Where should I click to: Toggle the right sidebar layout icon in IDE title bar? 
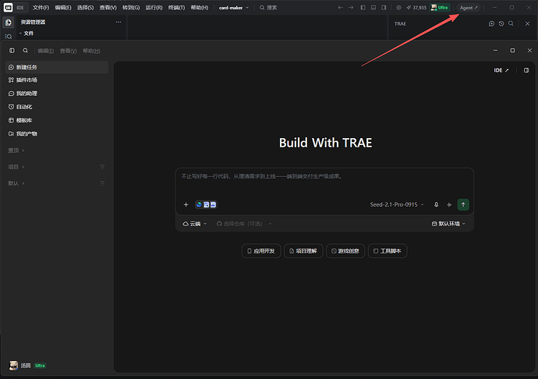(384, 8)
